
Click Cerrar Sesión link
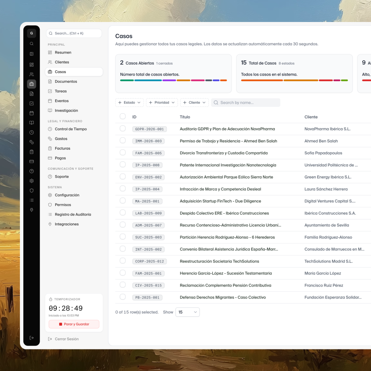point(67,339)
